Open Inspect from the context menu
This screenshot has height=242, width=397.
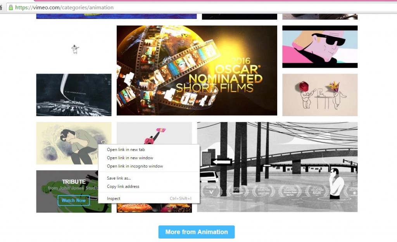click(113, 198)
